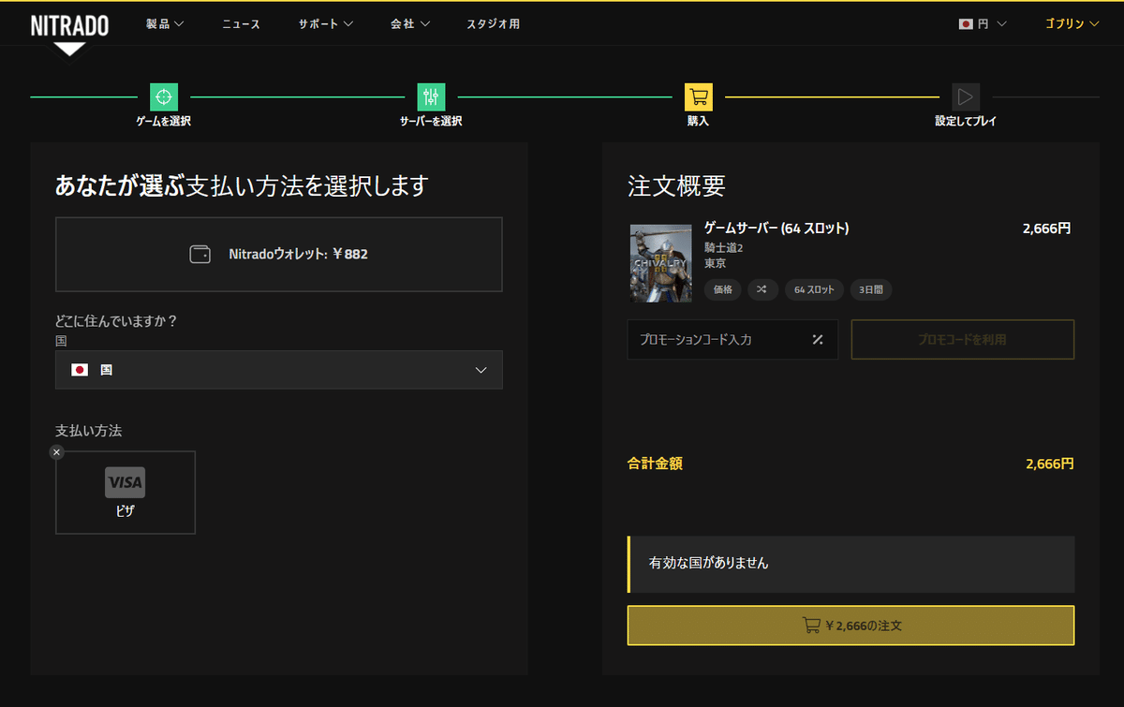Click the country dropdown chevron
This screenshot has height=707, width=1124.
coord(481,370)
